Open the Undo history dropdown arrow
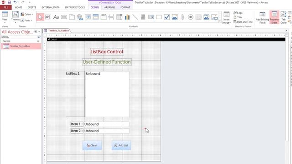The height and width of the screenshot is (164, 292). 18,2
